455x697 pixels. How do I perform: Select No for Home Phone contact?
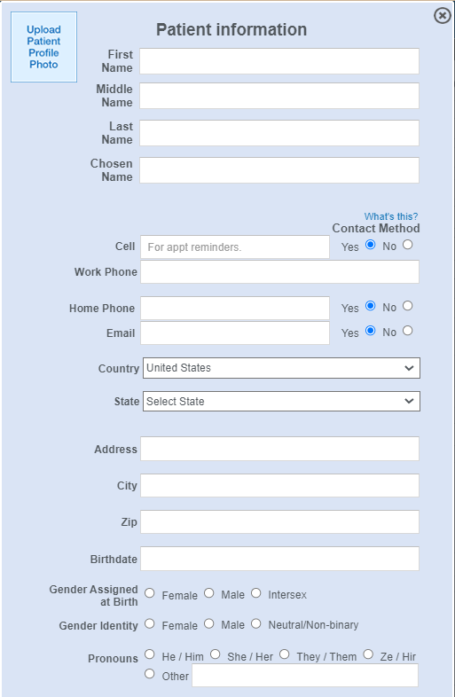point(407,306)
